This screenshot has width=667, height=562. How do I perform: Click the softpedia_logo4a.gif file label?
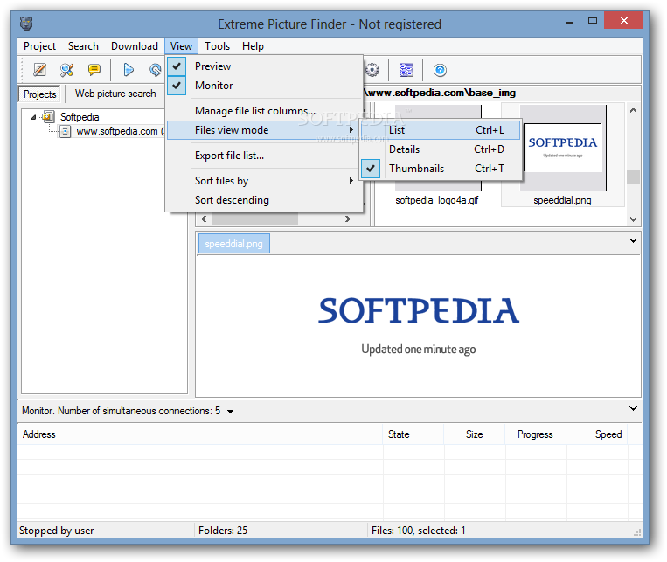437,200
